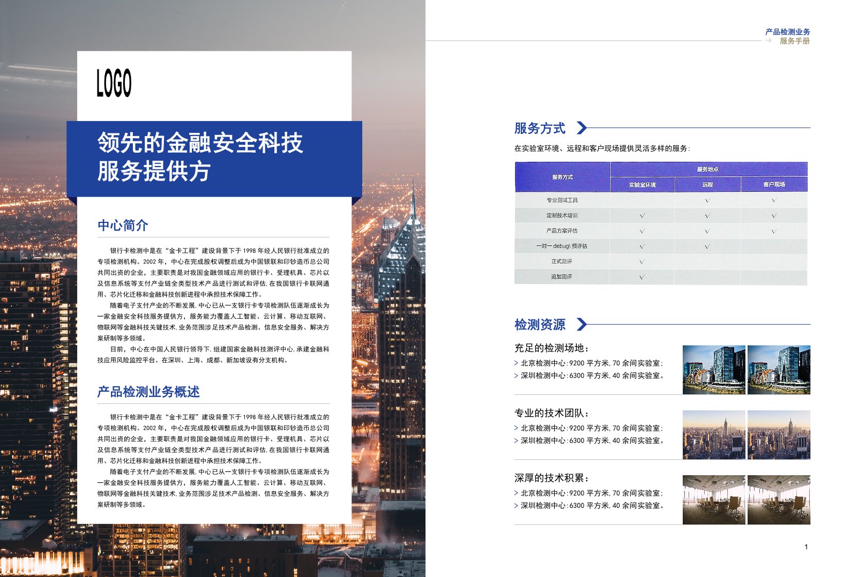
Task: Click the 服务方式 section heading text
Action: (x=540, y=128)
